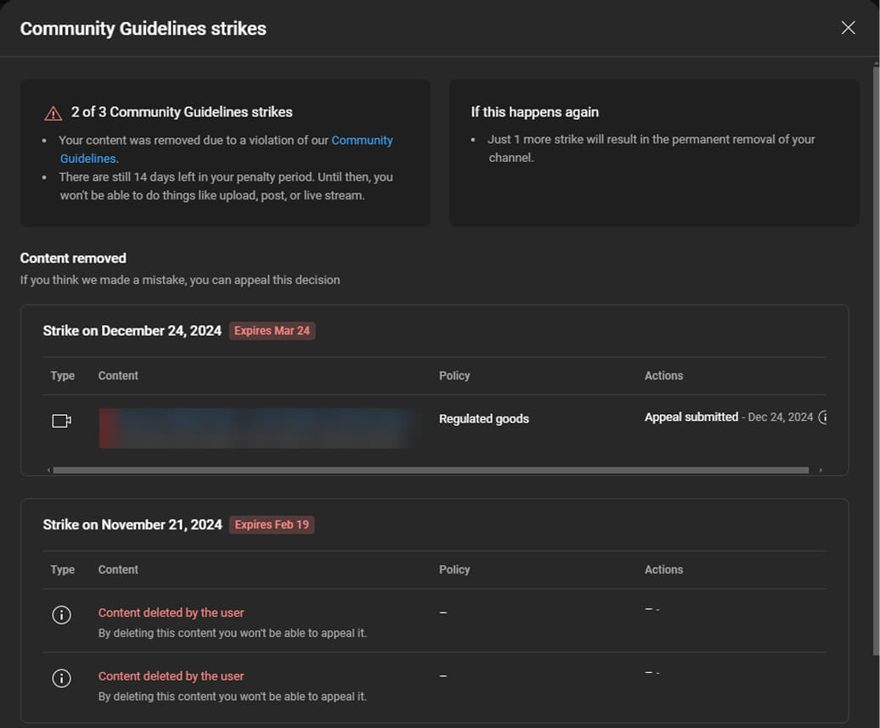Click the first Content deleted by the user text

[x=172, y=613]
